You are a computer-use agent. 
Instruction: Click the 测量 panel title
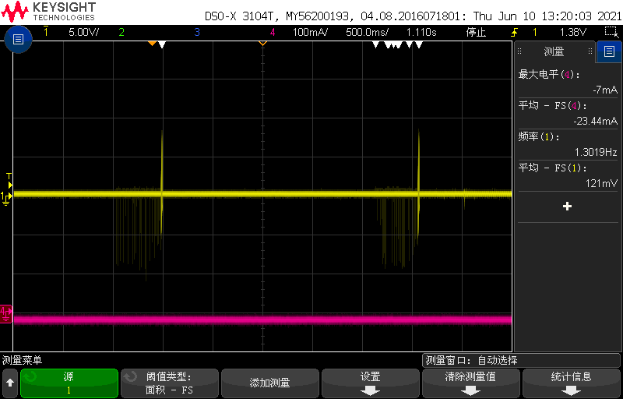click(554, 51)
